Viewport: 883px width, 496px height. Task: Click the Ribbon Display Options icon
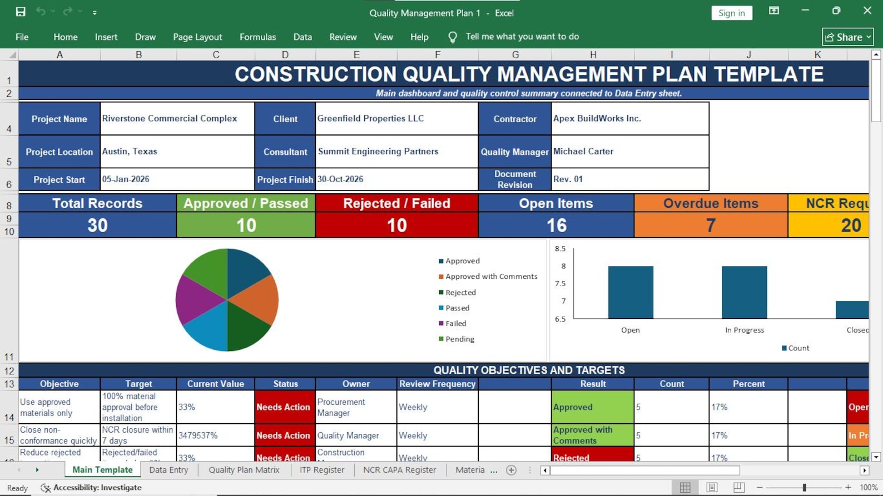coord(774,11)
